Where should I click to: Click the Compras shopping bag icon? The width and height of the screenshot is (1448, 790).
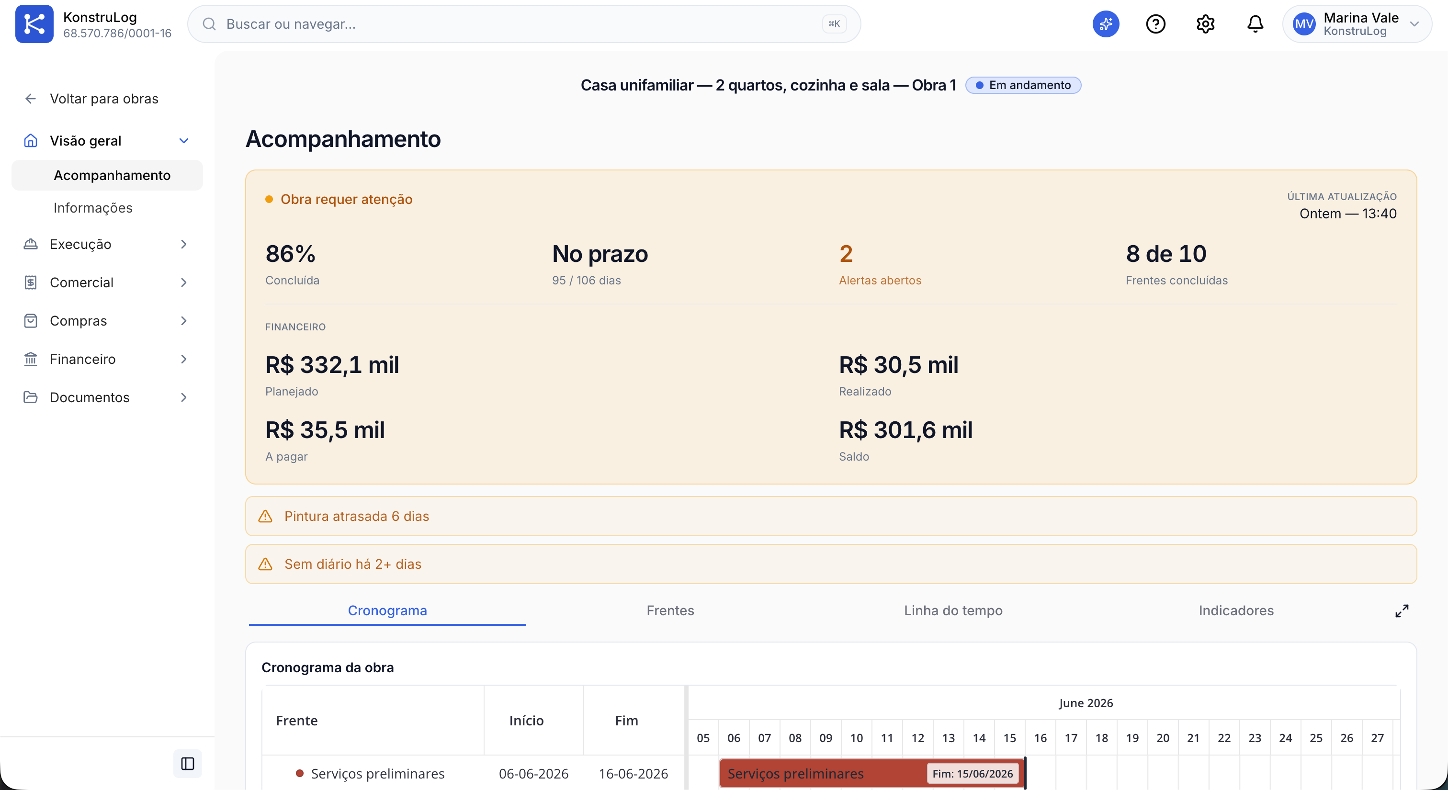(x=30, y=321)
